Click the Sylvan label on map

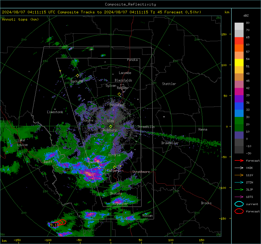pyautogui.click(x=111, y=86)
